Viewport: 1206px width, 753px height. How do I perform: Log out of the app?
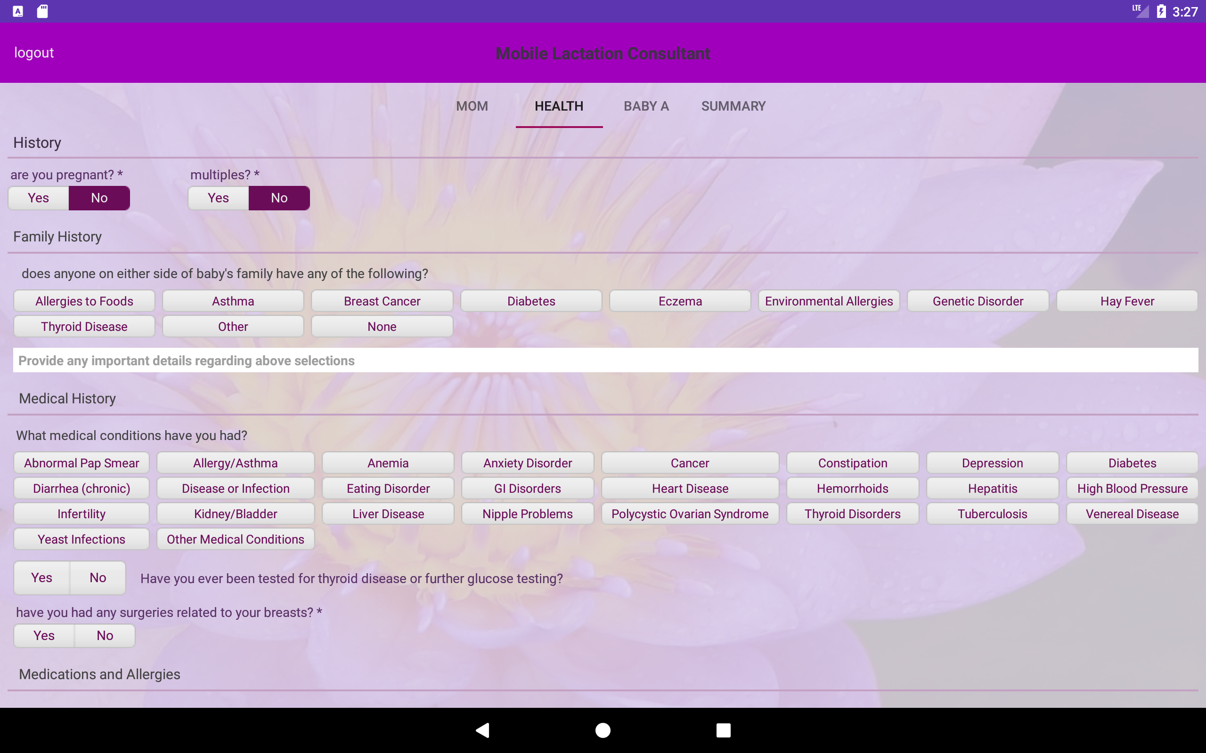click(34, 52)
